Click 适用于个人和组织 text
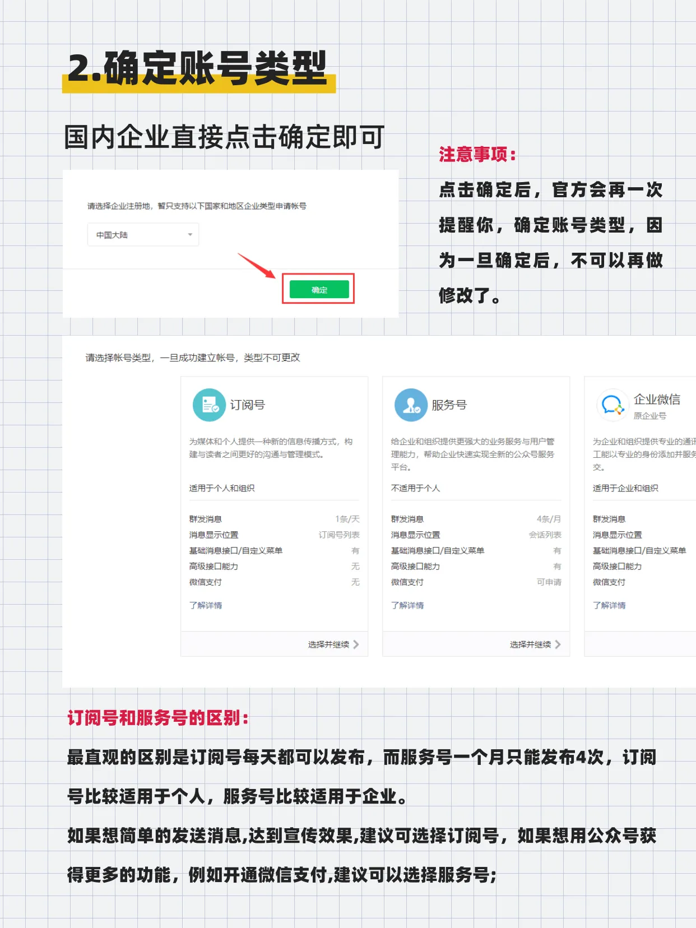The height and width of the screenshot is (928, 696). tap(222, 488)
